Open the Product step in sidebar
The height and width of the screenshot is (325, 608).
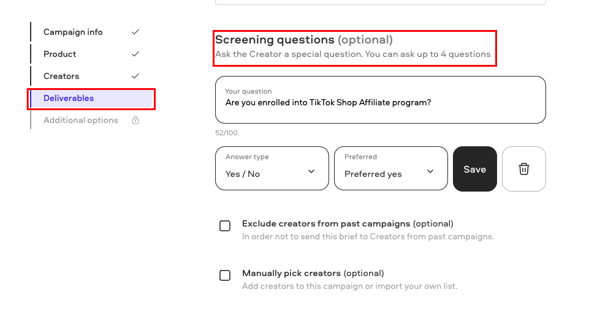pyautogui.click(x=59, y=54)
